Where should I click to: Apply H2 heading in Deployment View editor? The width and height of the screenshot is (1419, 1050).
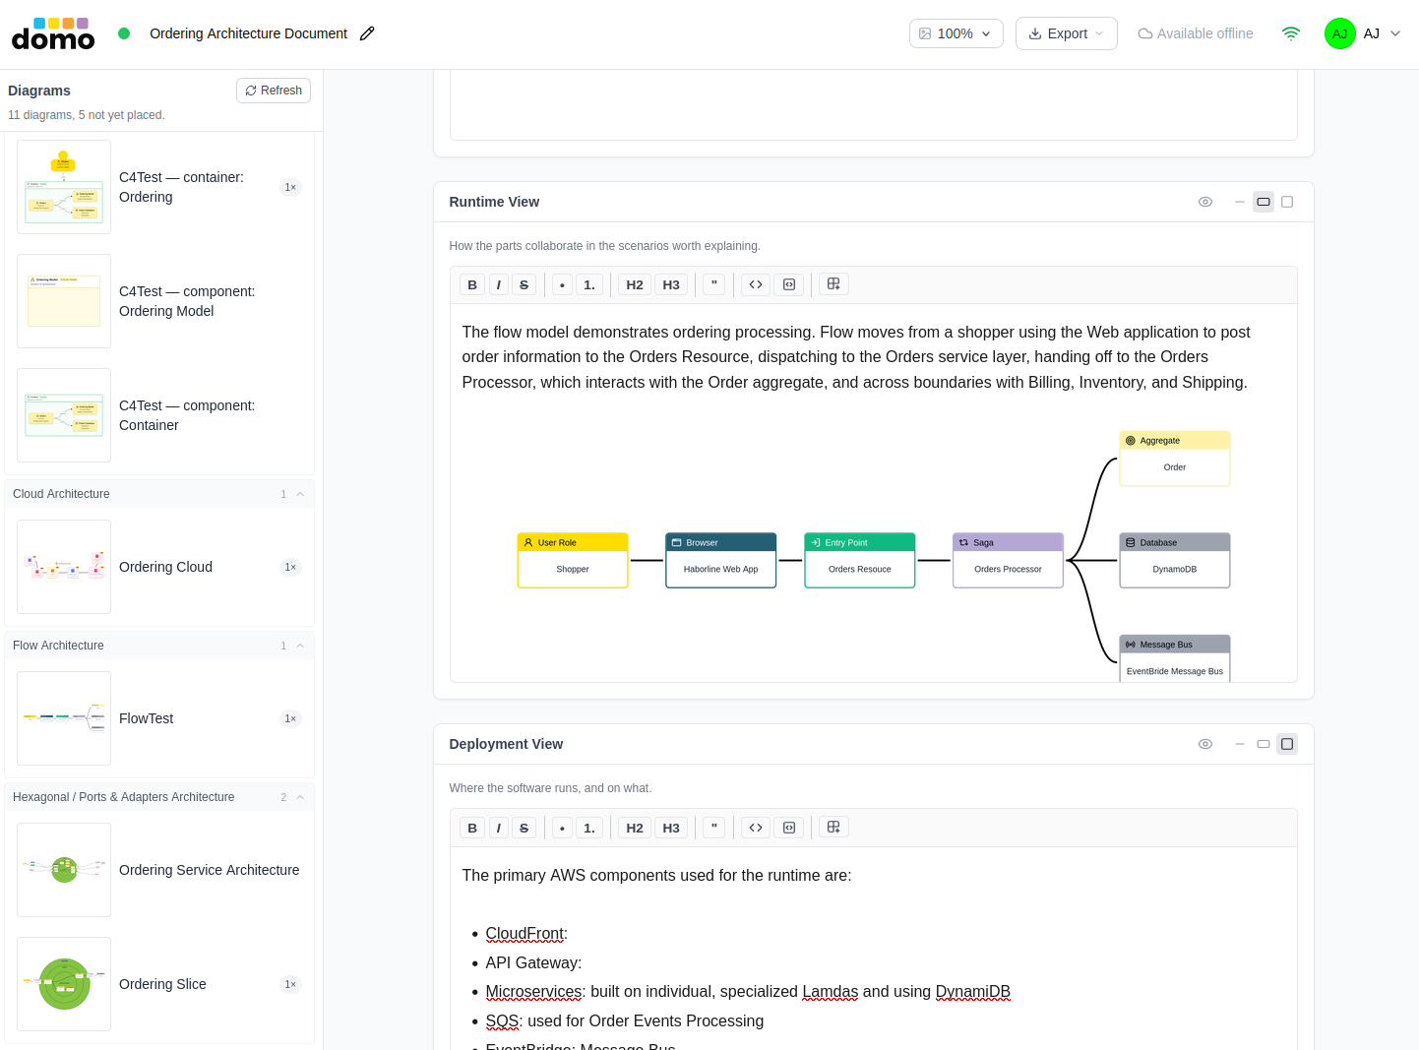(x=635, y=828)
